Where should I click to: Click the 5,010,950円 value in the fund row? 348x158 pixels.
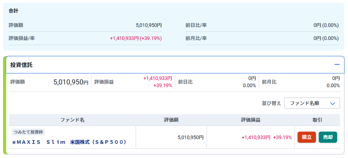pos(191,137)
